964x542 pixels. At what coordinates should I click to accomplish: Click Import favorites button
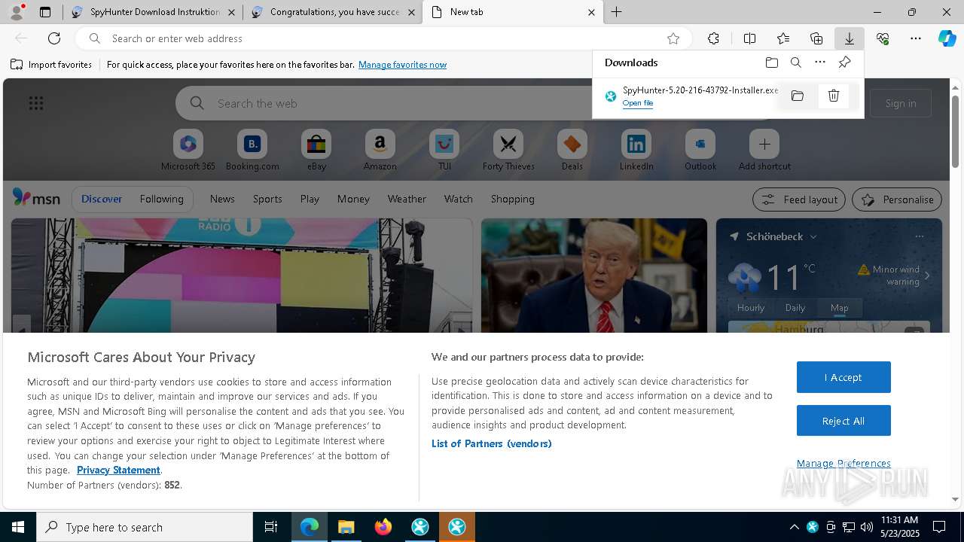pyautogui.click(x=51, y=65)
